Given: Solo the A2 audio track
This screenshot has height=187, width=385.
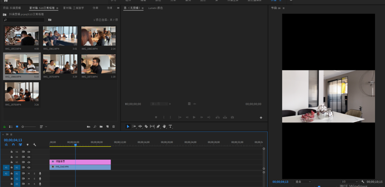Looking at the screenshot, I should coord(34,178).
